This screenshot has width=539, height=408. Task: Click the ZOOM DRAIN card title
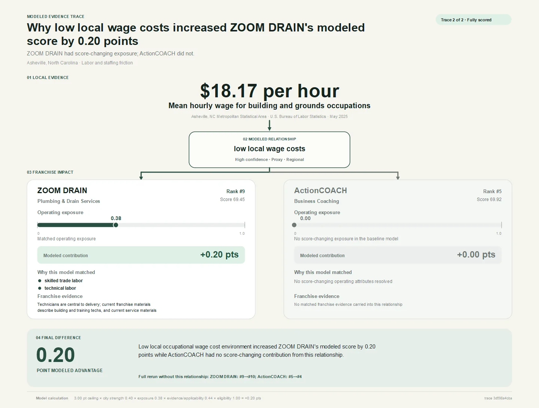[x=62, y=191]
